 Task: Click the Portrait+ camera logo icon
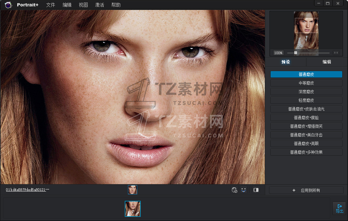pos(8,5)
